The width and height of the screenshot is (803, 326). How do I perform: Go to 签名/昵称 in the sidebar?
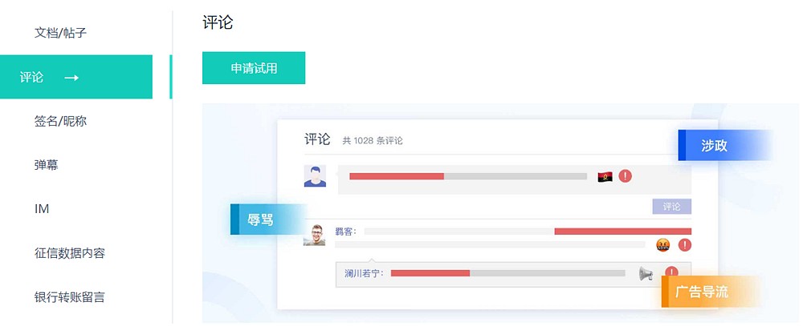pos(60,121)
